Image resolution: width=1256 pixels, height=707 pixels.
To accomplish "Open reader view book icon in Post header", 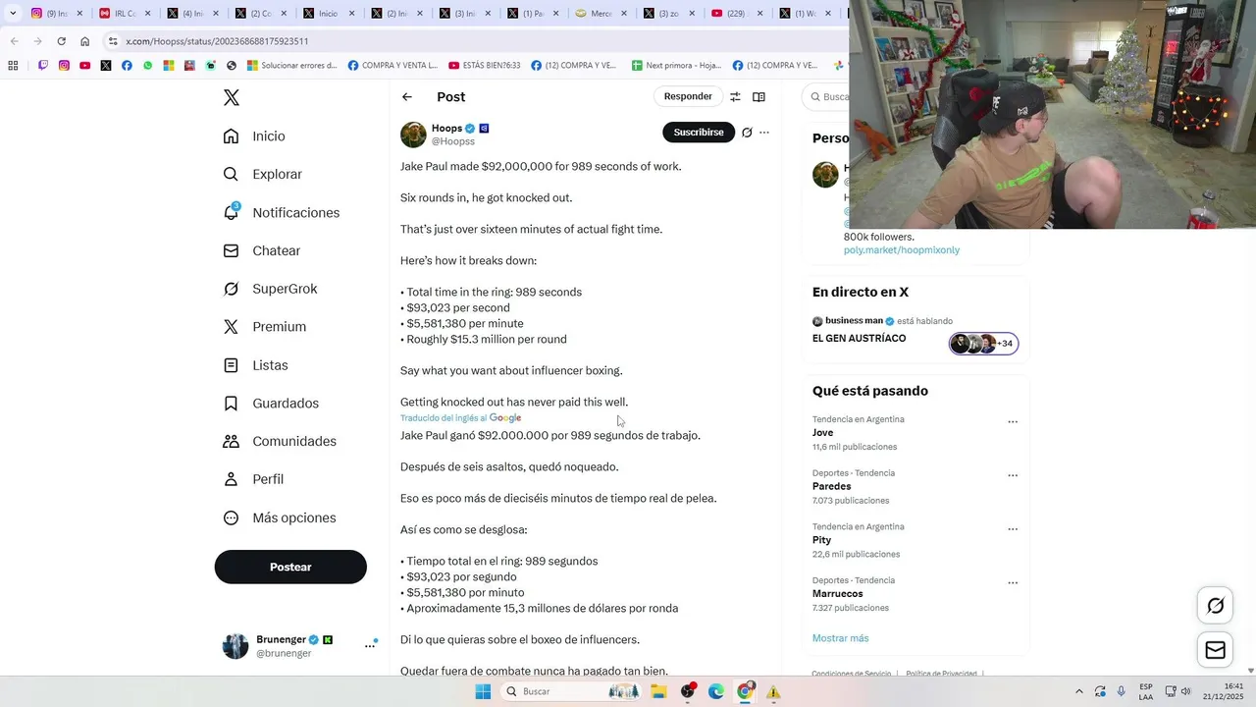I will (759, 97).
